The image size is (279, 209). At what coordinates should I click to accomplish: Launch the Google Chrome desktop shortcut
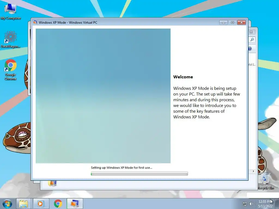click(11, 70)
